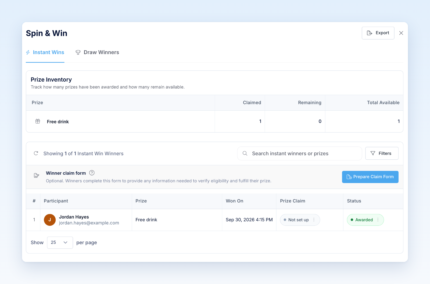430x284 pixels.
Task: Select Free drink in Prize Inventory
Action: (x=58, y=122)
